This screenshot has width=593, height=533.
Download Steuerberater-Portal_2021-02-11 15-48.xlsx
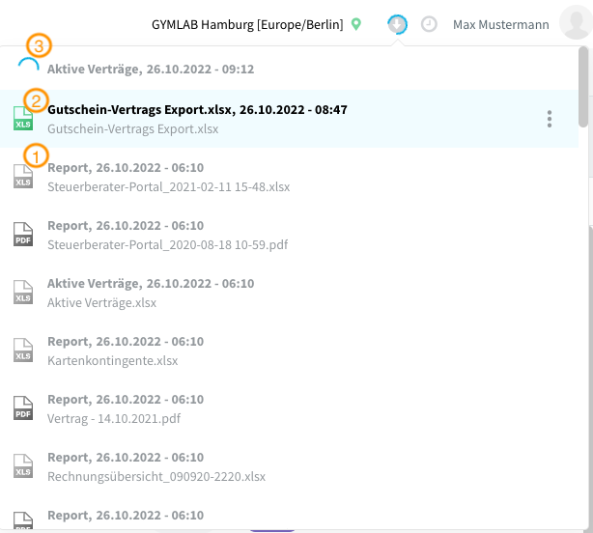[x=290, y=177]
